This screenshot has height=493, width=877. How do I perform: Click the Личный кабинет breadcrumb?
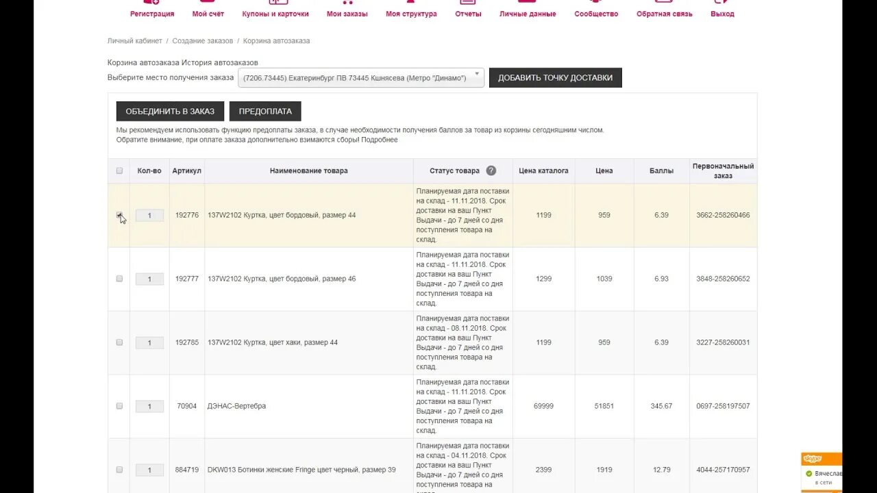click(x=135, y=41)
